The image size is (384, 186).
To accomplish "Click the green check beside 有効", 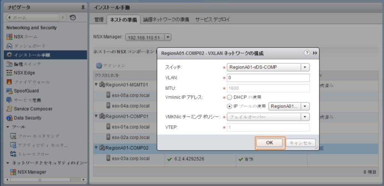I will pos(240,159).
